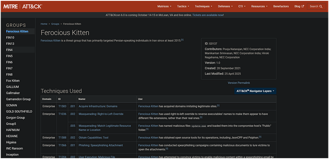The height and width of the screenshot is (159, 329).
Task: Open the Version Permalink link
Action: [239, 83]
